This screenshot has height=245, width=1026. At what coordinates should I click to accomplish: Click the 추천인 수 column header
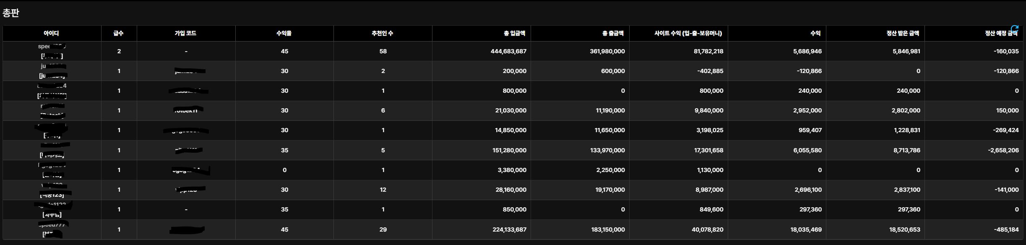point(382,33)
